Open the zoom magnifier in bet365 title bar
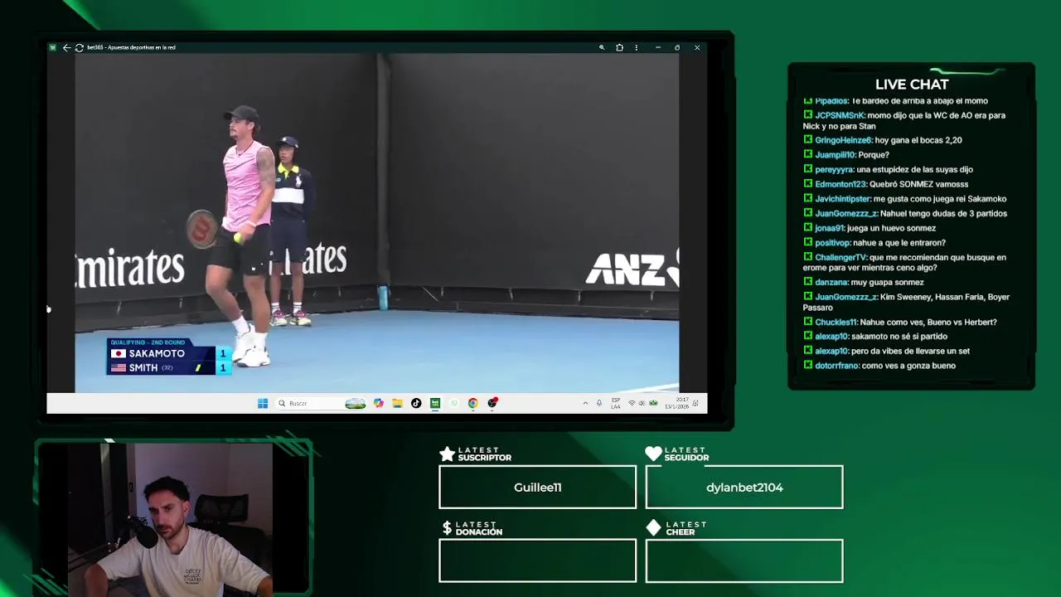 [x=602, y=48]
